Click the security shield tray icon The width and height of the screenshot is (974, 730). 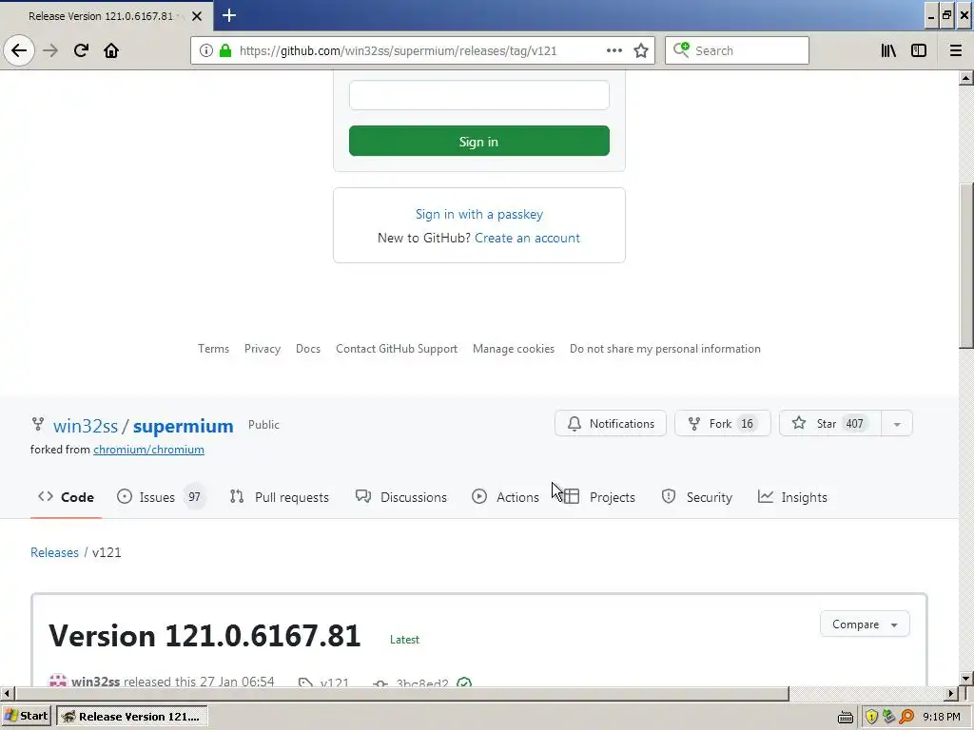tap(871, 717)
